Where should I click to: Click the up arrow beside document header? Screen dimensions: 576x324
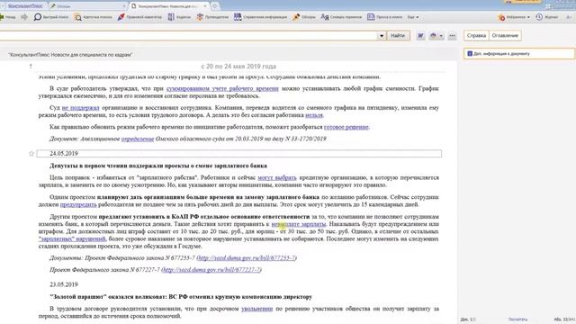tap(31, 67)
